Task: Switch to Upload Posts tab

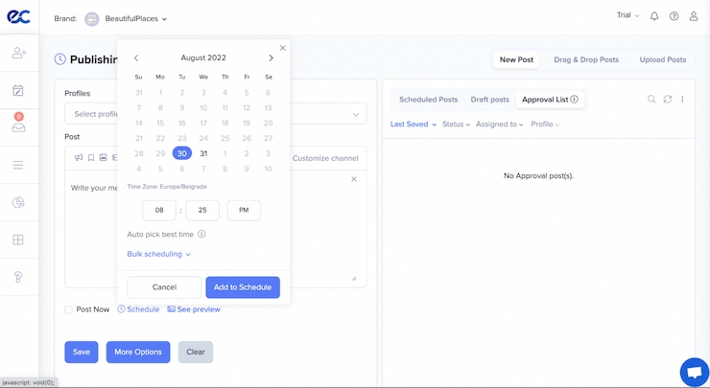Action: pos(662,59)
